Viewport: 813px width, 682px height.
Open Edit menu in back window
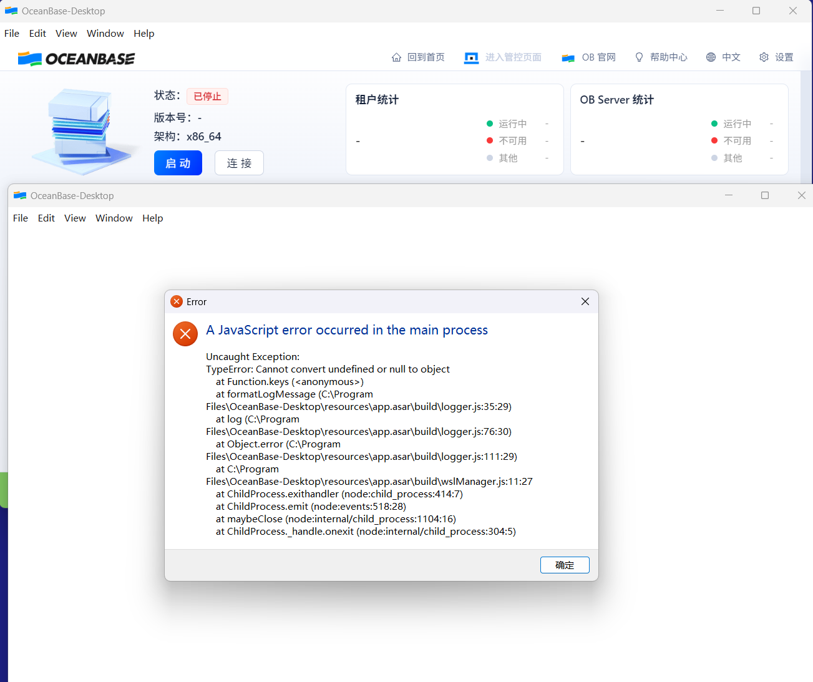(37, 34)
